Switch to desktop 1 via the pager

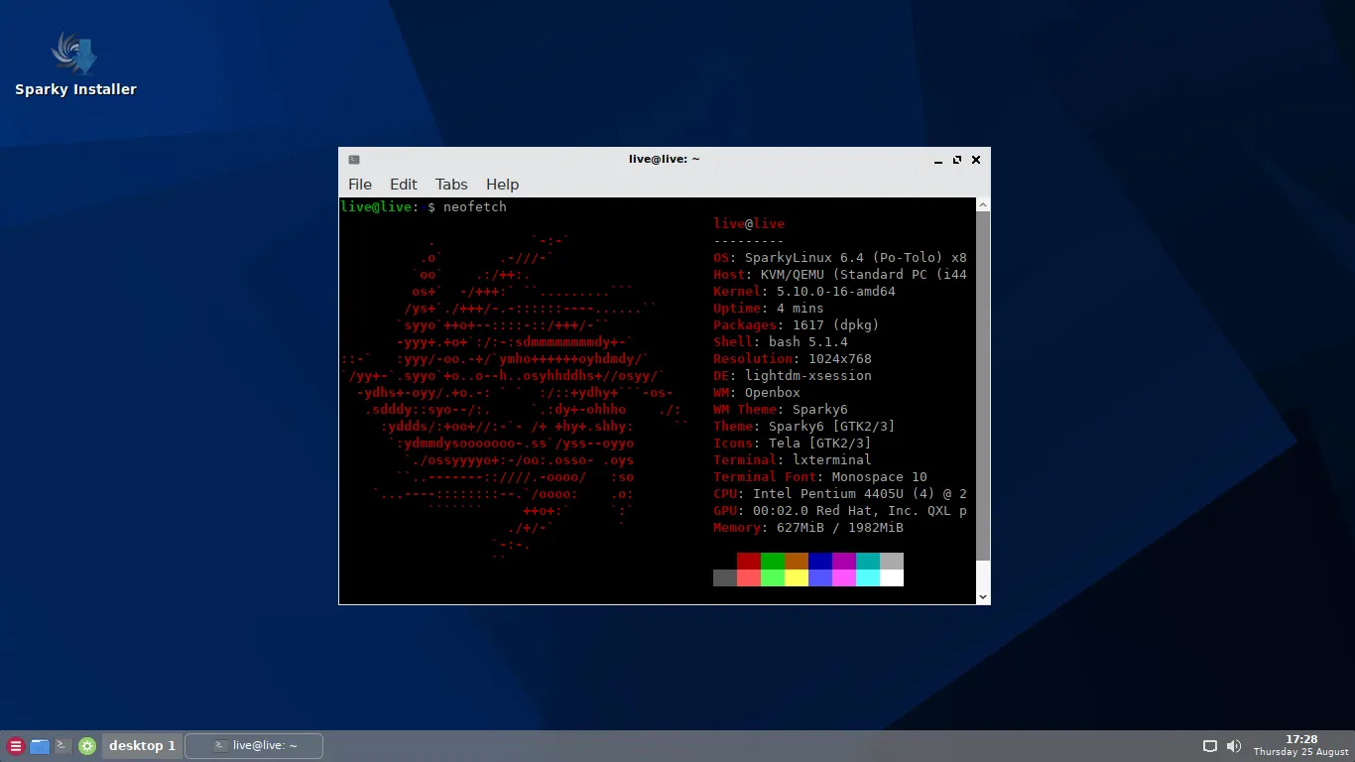[142, 745]
